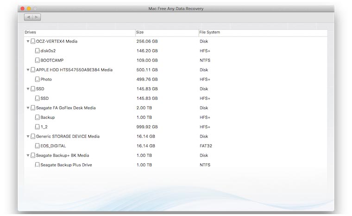Click the Seagate FA GoFlex drive icon

click(x=33, y=108)
